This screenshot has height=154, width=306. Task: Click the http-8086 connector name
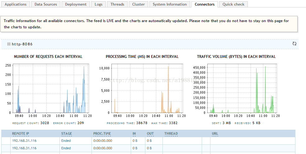[x=22, y=44]
